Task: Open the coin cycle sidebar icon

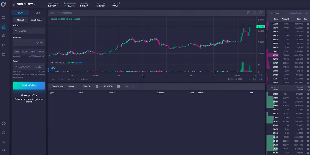Action: (x=4, y=36)
